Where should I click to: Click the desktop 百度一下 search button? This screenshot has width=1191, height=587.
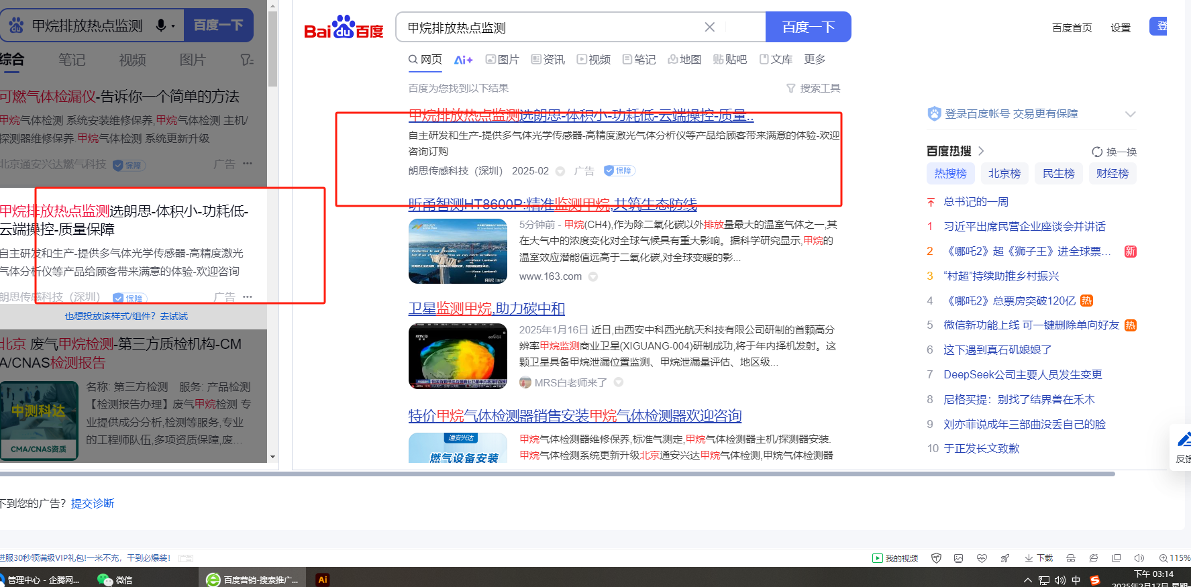pyautogui.click(x=809, y=27)
